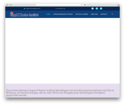Click the browser reload icon
Screen dimensions: 125x105
coord(81,5)
